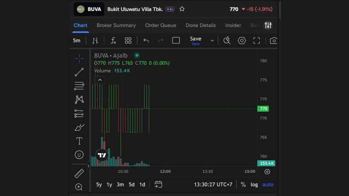This screenshot has height=196, width=349.
Task: Collapse the drawing toolbar side arrow
Action: pyautogui.click(x=89, y=166)
